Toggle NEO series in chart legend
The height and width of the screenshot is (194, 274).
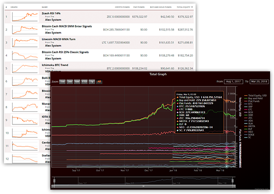coord(249,132)
